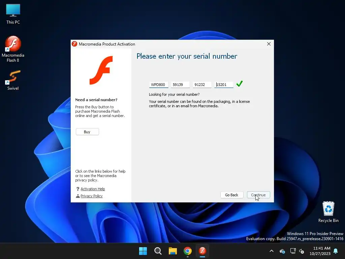Click the green serial valid checkmark
Viewport: 345px width, 259px height.
(240, 84)
